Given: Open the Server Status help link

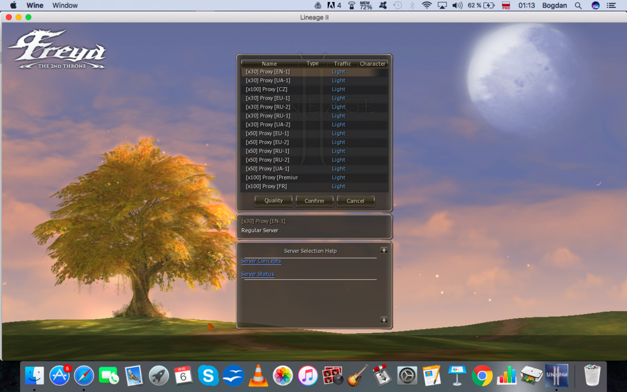Looking at the screenshot, I should [x=258, y=274].
